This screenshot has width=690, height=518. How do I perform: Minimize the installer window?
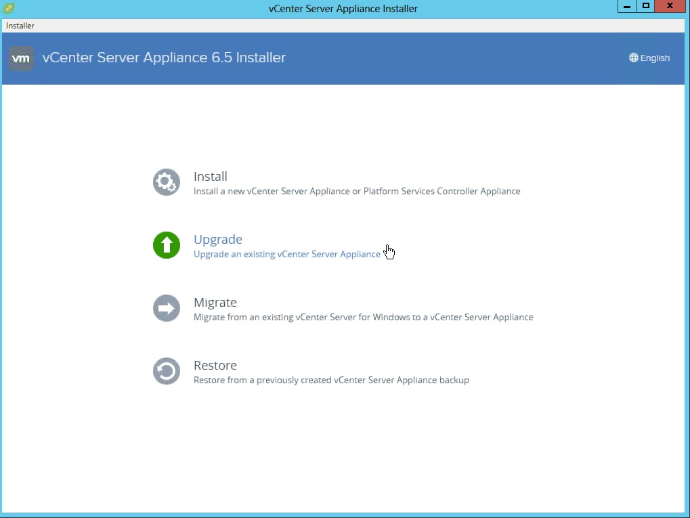pyautogui.click(x=627, y=7)
